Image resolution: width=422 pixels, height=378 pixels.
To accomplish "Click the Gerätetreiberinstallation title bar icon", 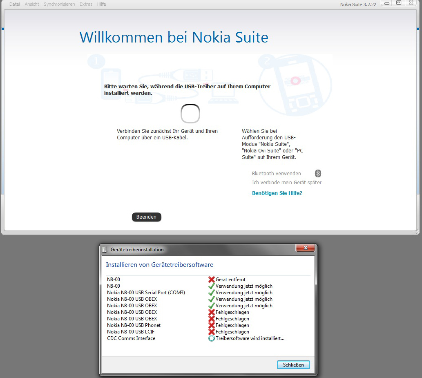I will coord(105,250).
